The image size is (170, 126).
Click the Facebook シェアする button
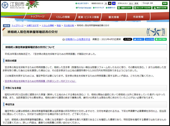pos(149,39)
